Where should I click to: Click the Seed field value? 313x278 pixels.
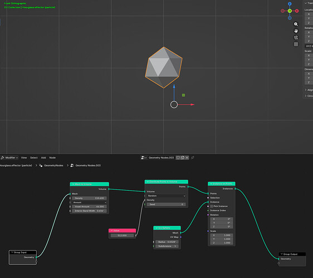167,205
